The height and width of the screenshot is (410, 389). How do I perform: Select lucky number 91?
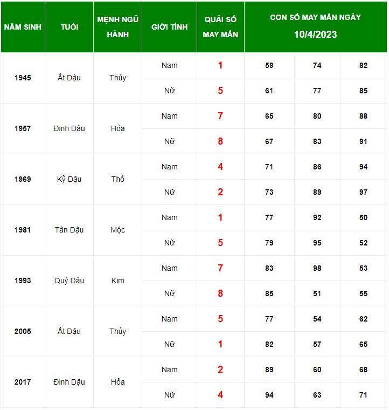tap(363, 141)
